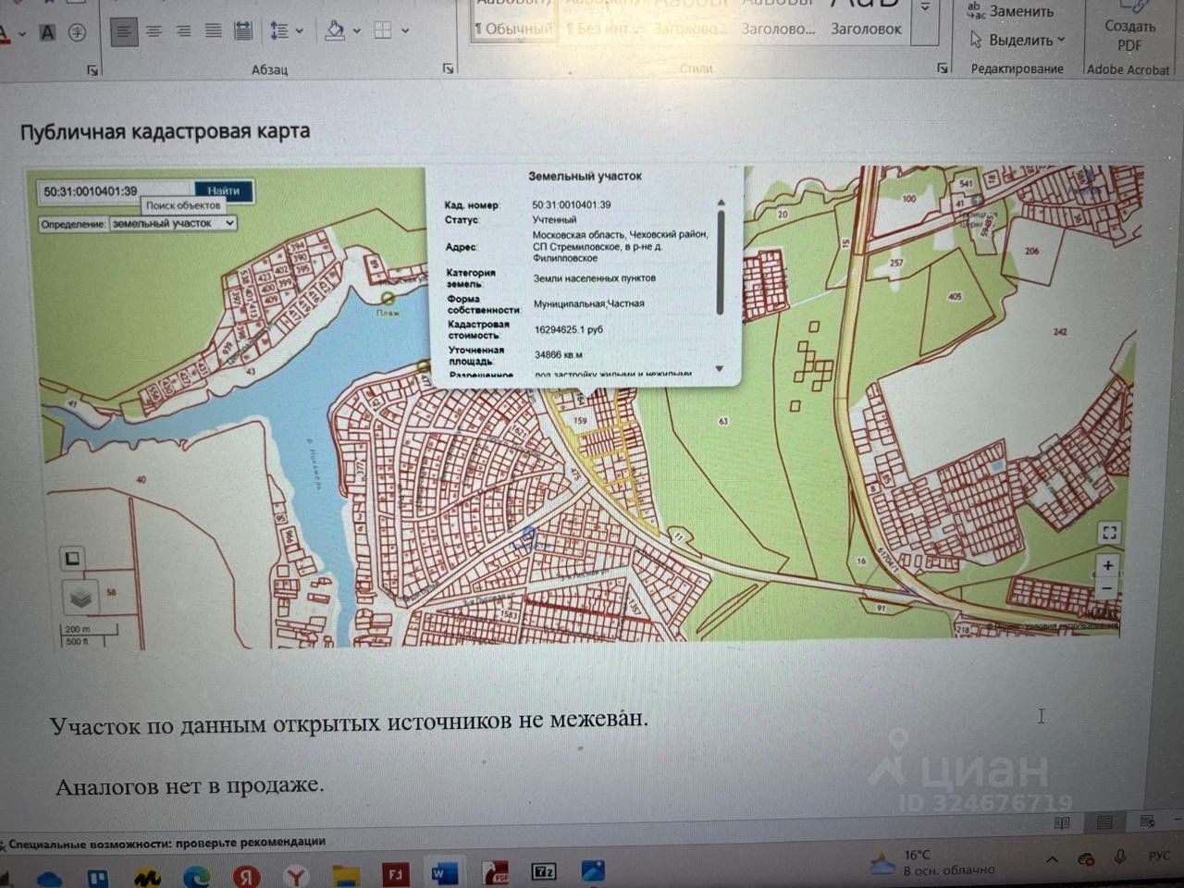Viewport: 1184px width, 888px height.
Task: Open OneDrive from the taskbar
Action: [x=49, y=877]
